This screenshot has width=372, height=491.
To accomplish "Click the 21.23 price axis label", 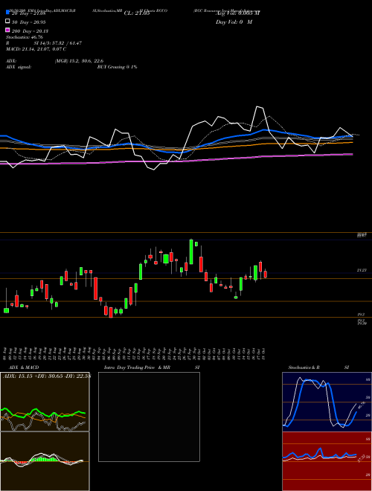I will [x=362, y=270].
